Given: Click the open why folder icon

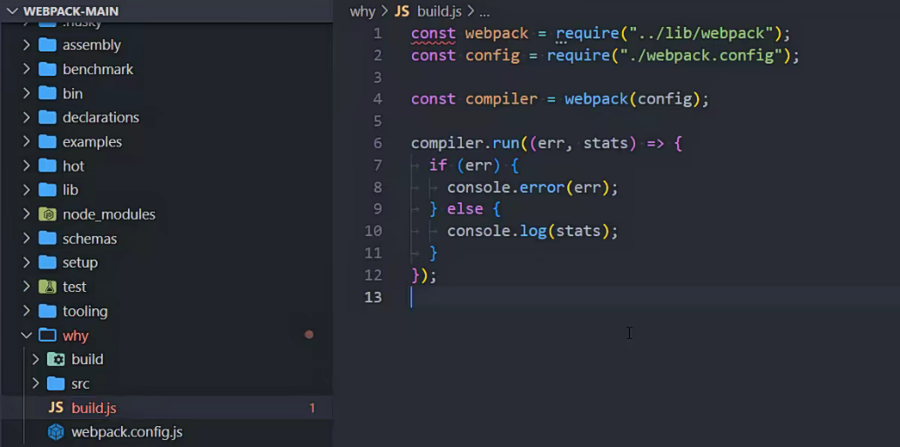Looking at the screenshot, I should [47, 335].
